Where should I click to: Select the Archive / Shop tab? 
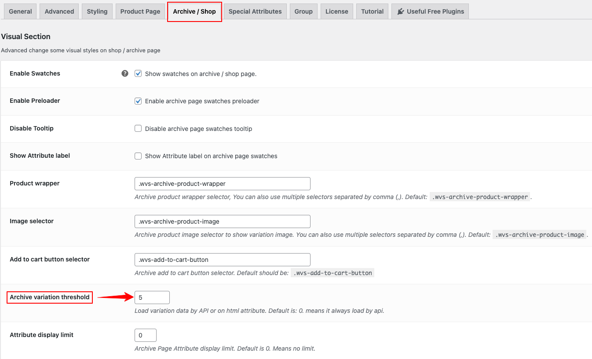coord(194,11)
